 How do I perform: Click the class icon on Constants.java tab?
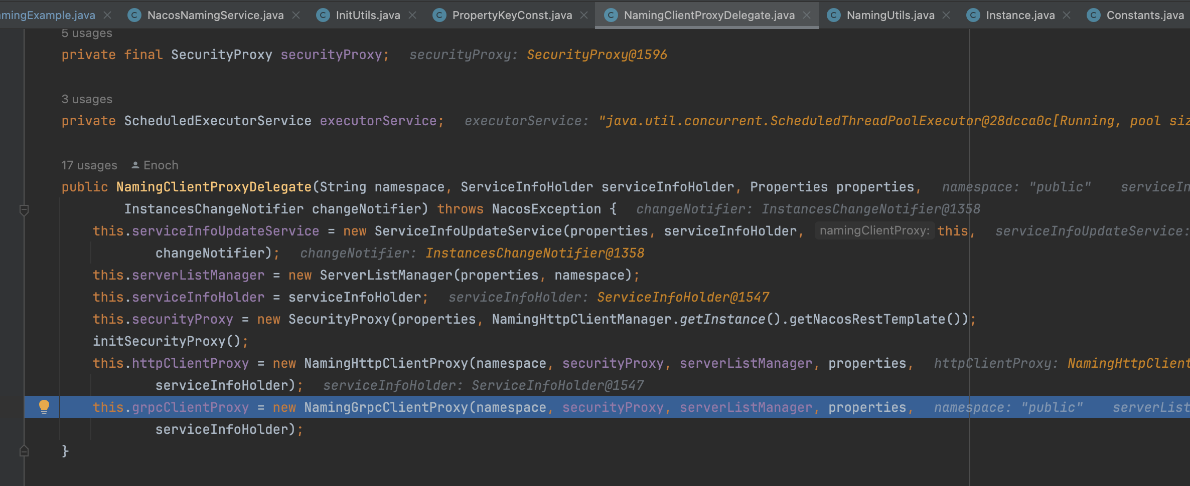tap(1093, 15)
